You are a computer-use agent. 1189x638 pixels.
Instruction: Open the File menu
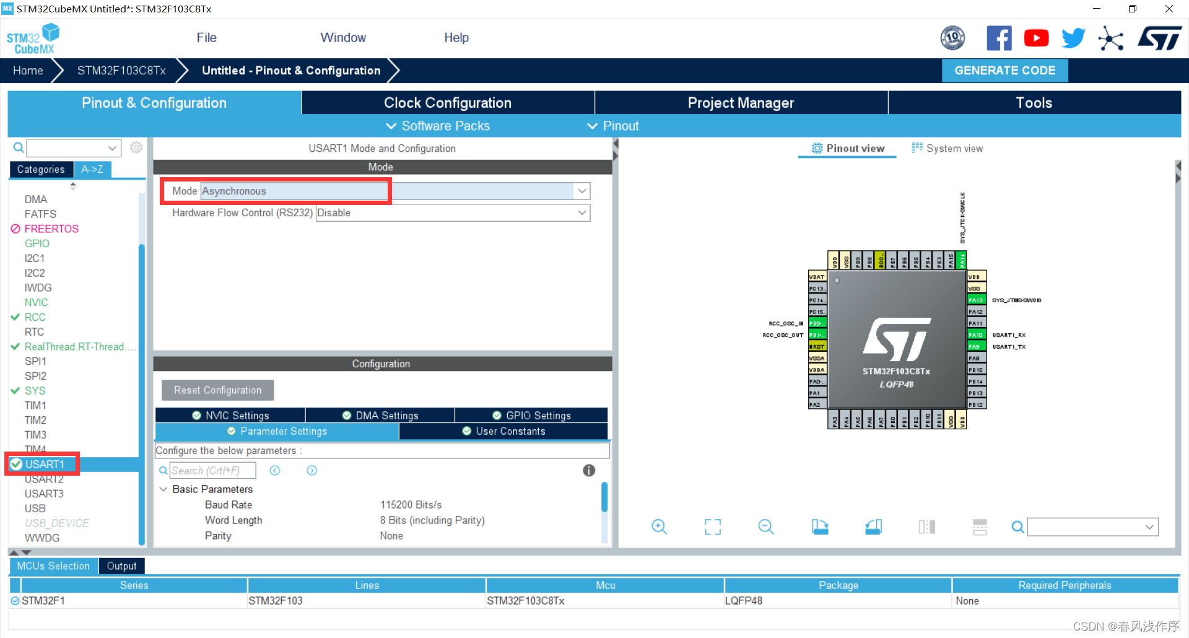point(206,38)
